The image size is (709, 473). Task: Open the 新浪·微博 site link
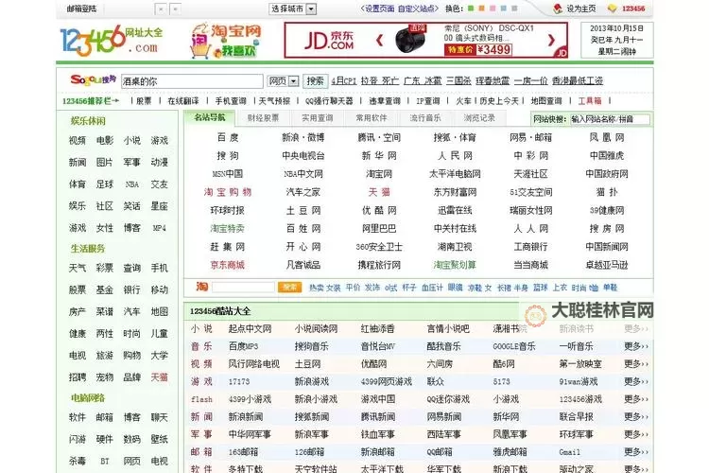(x=303, y=137)
